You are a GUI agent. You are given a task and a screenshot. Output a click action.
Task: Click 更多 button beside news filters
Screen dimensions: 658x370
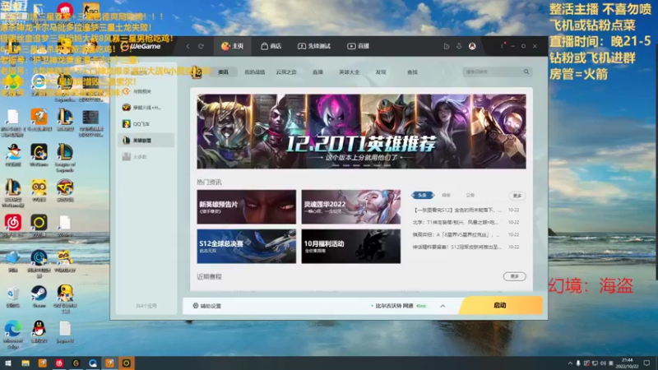(517, 196)
